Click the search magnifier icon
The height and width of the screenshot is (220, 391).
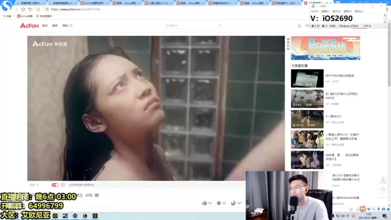[220, 25]
